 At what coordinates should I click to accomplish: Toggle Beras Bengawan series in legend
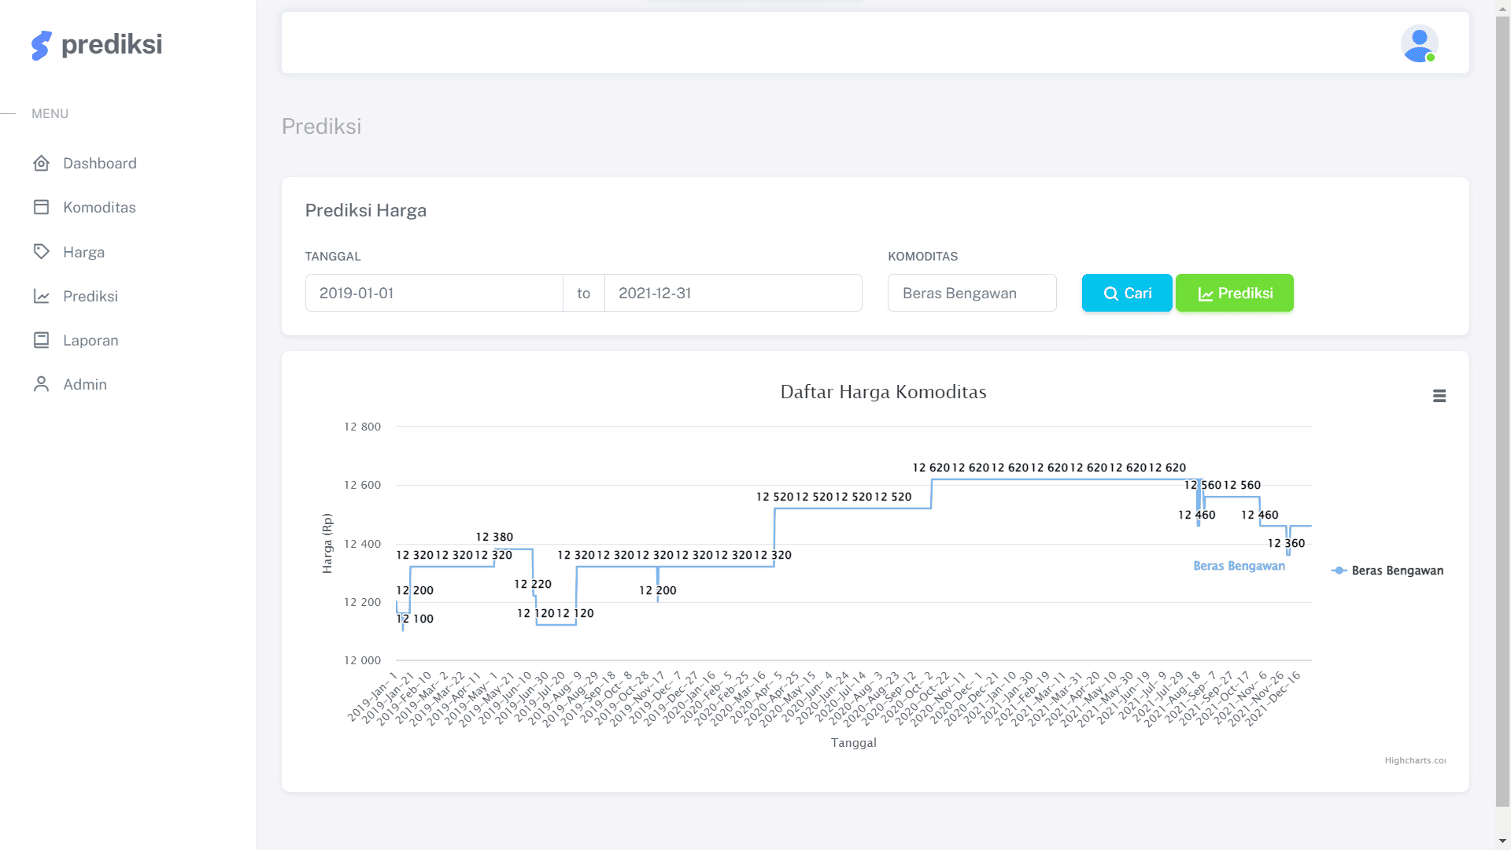1396,571
